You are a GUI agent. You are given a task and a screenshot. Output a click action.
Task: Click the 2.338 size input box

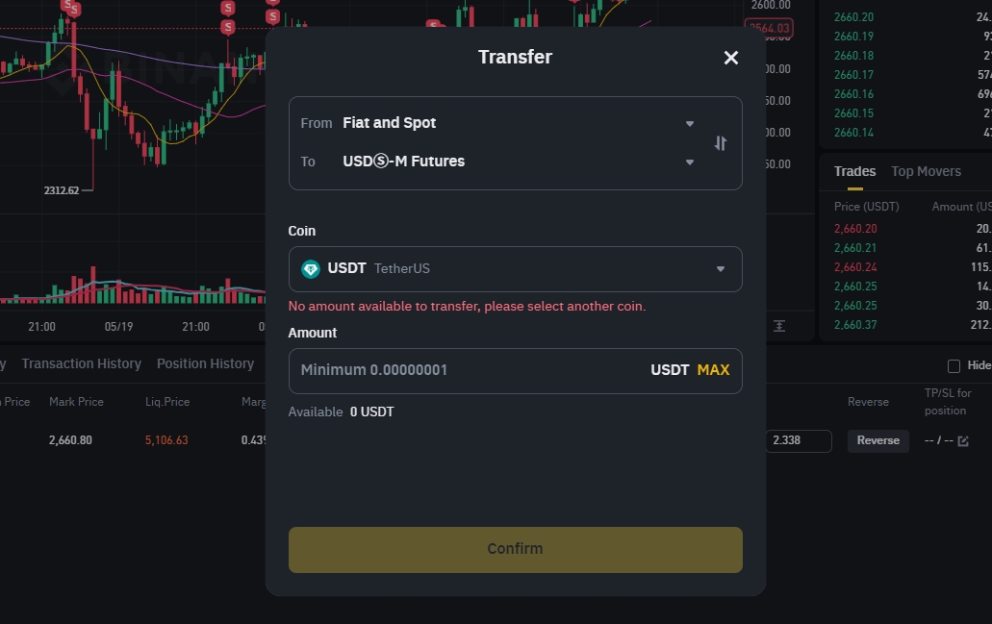[799, 440]
